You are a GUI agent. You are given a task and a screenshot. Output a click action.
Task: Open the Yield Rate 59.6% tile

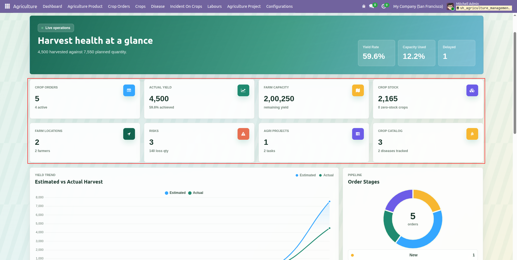[x=376, y=53]
